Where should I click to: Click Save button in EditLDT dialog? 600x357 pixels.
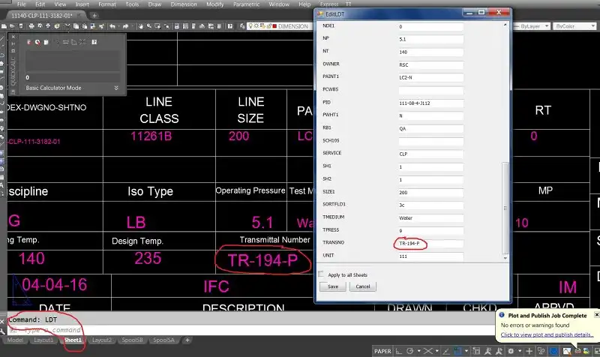333,286
